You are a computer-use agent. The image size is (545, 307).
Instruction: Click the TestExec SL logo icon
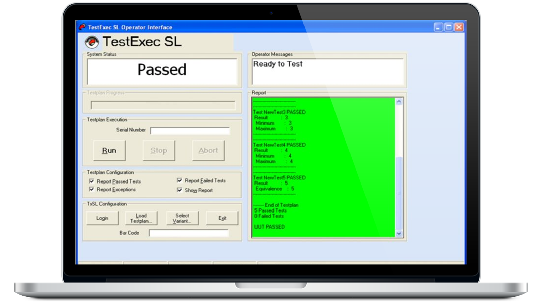click(x=92, y=42)
